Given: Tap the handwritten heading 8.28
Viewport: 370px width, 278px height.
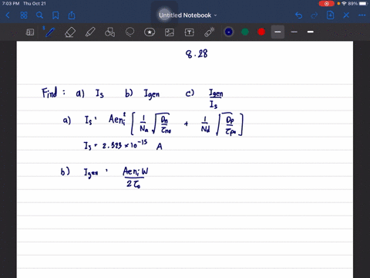Looking at the screenshot, I should pos(197,54).
